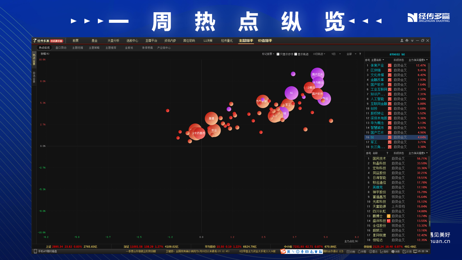This screenshot has height=260, width=462.
Task: Open the 标记股票 dropdown
Action: click(x=268, y=54)
